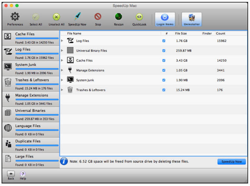Open Preferences gear icon in toolbar
Image resolution: width=250 pixels, height=186 pixels.
point(15,17)
